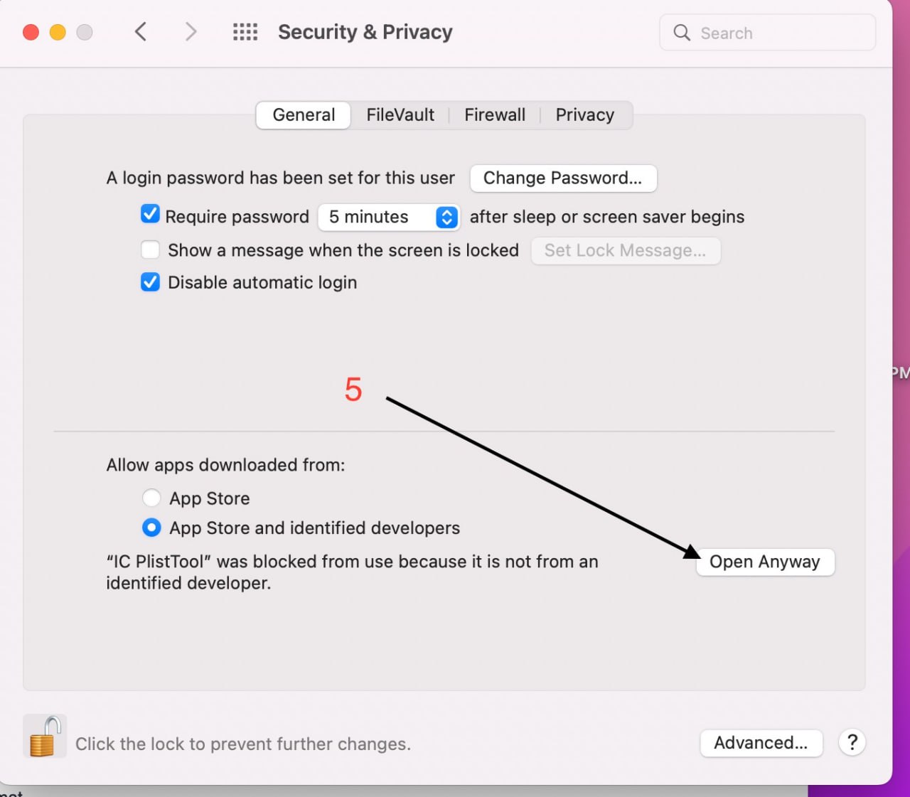Choose App Store and identified developers option
The height and width of the screenshot is (797, 910).
pyautogui.click(x=151, y=528)
